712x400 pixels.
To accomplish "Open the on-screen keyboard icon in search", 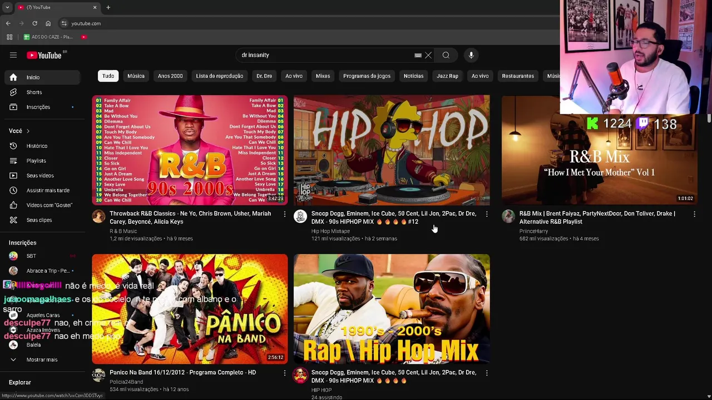I will coord(418,55).
